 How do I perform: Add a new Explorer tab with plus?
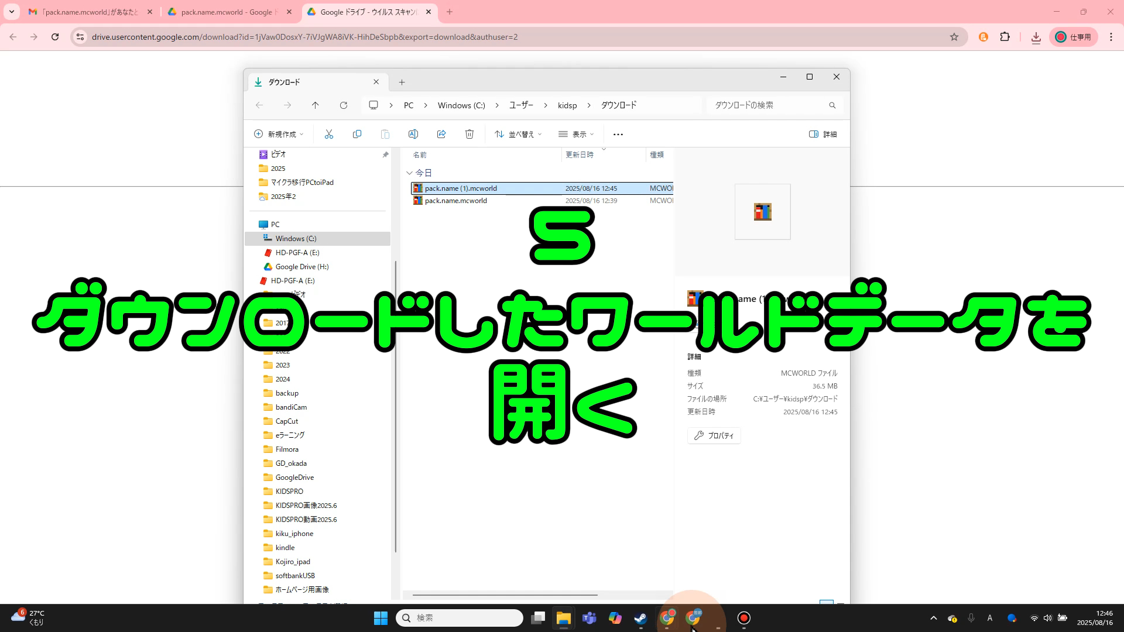402,82
